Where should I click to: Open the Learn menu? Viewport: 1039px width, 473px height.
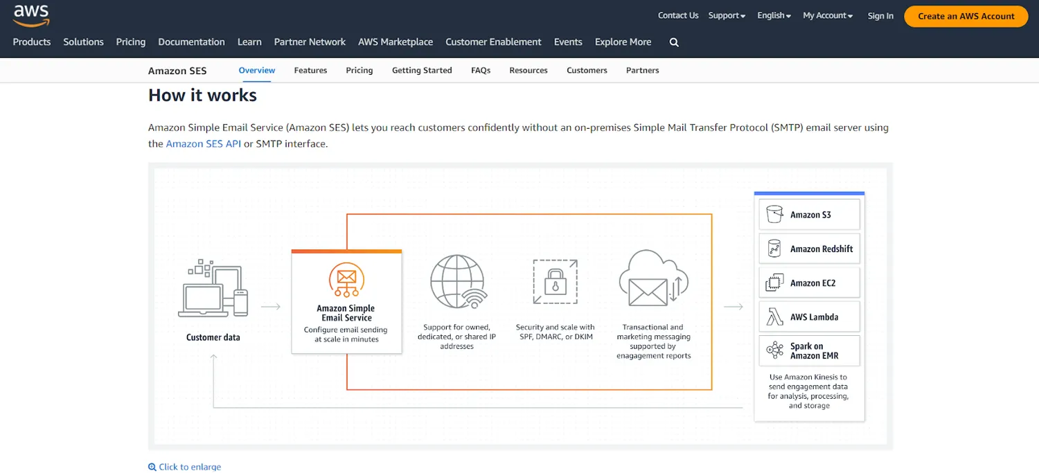point(249,42)
